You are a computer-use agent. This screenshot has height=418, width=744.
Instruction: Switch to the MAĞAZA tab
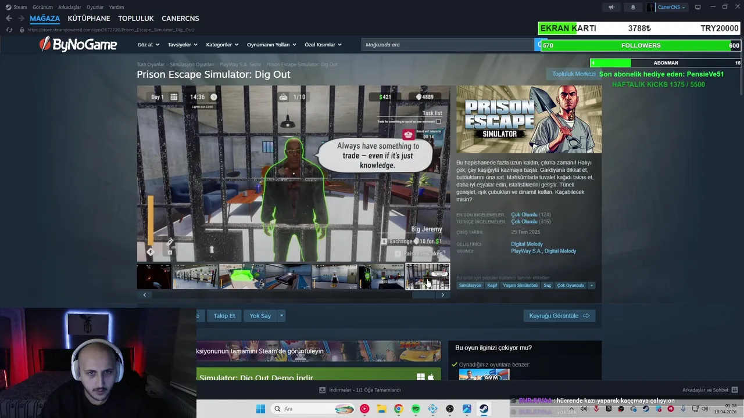pyautogui.click(x=45, y=19)
